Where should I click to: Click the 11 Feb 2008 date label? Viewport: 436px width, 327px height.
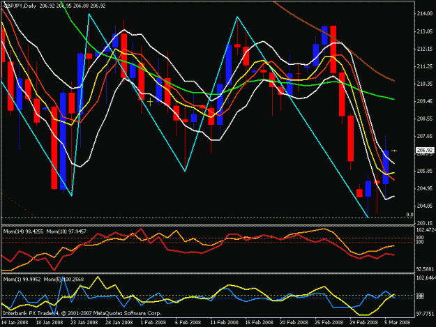pos(225,322)
